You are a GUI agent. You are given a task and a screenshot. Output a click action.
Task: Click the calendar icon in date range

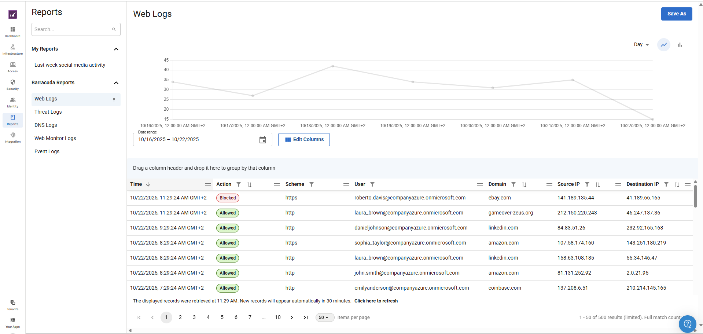click(262, 140)
